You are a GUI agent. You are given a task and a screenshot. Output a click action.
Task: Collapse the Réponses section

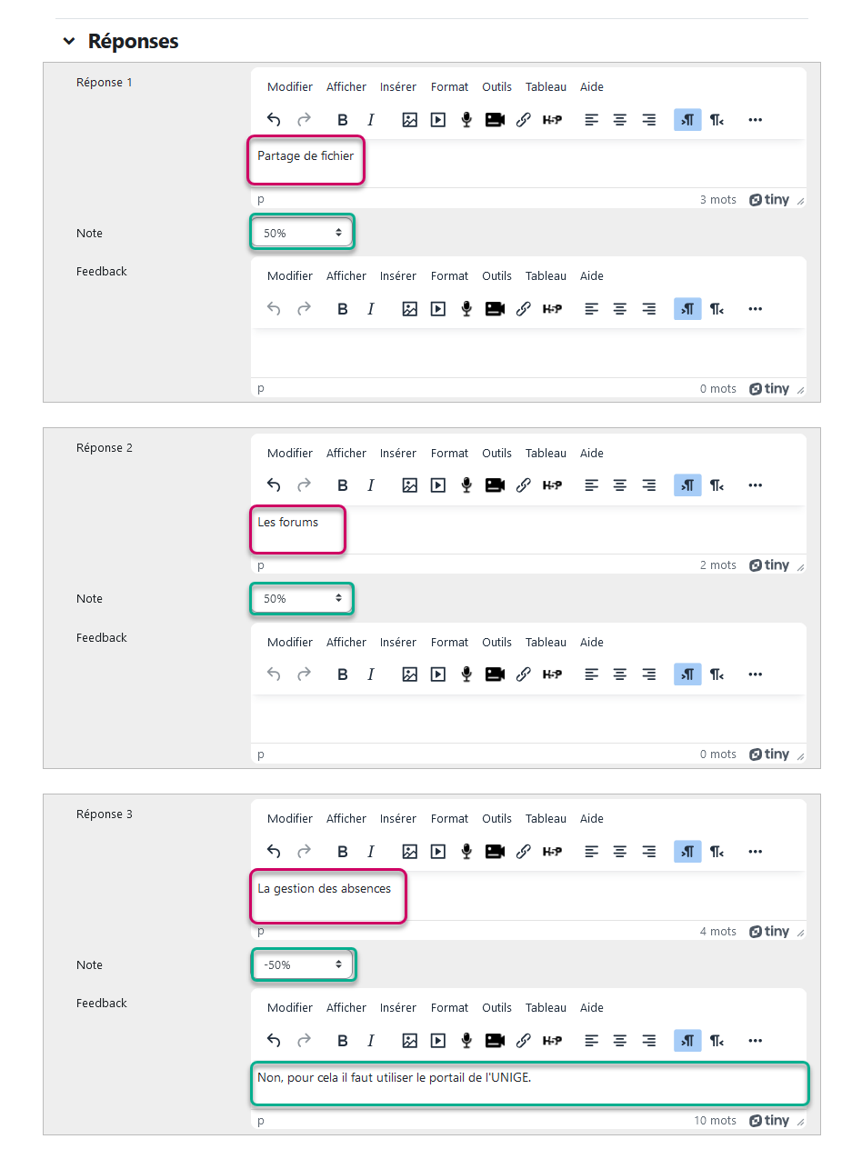pos(68,42)
